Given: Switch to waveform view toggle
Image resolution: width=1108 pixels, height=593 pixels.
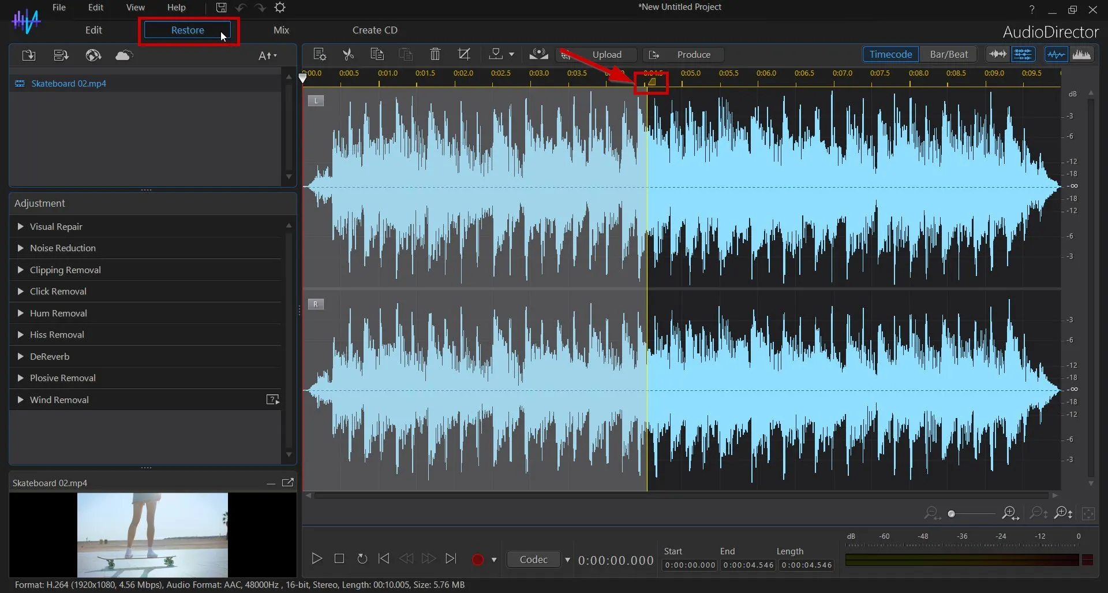Looking at the screenshot, I should click(x=1056, y=54).
